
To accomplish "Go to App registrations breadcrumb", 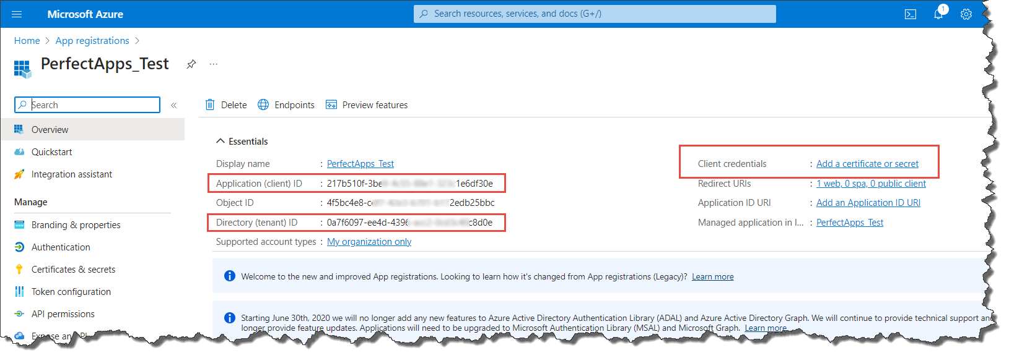I will (x=92, y=41).
